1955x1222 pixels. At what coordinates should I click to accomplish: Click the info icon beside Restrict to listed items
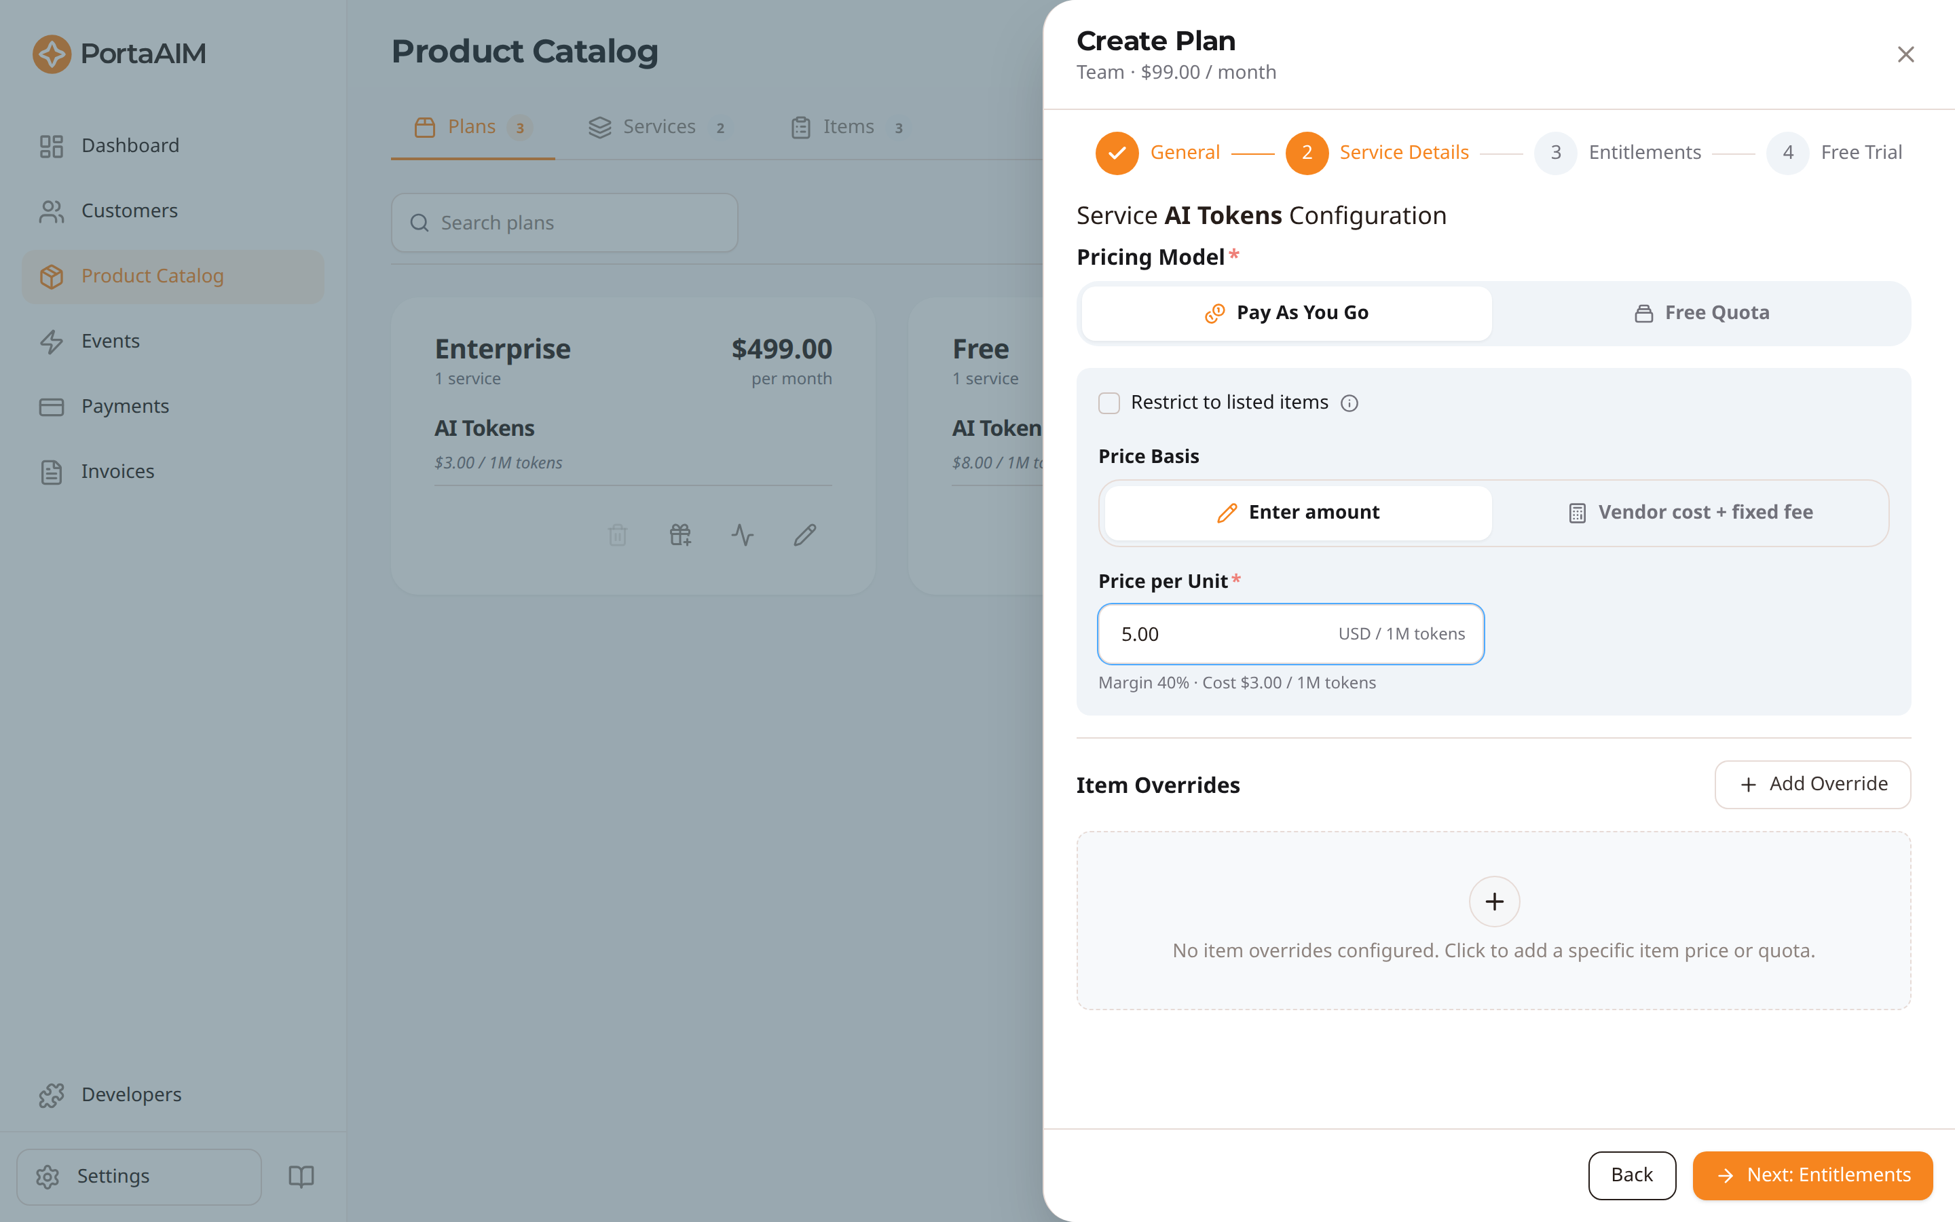[x=1349, y=403]
